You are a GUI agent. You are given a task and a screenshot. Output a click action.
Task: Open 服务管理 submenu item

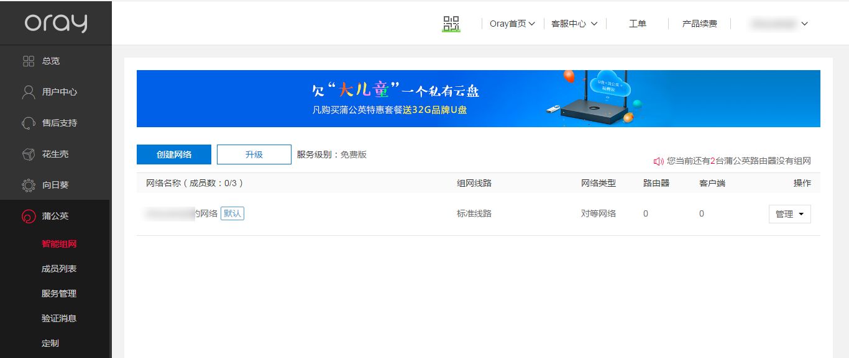click(59, 293)
